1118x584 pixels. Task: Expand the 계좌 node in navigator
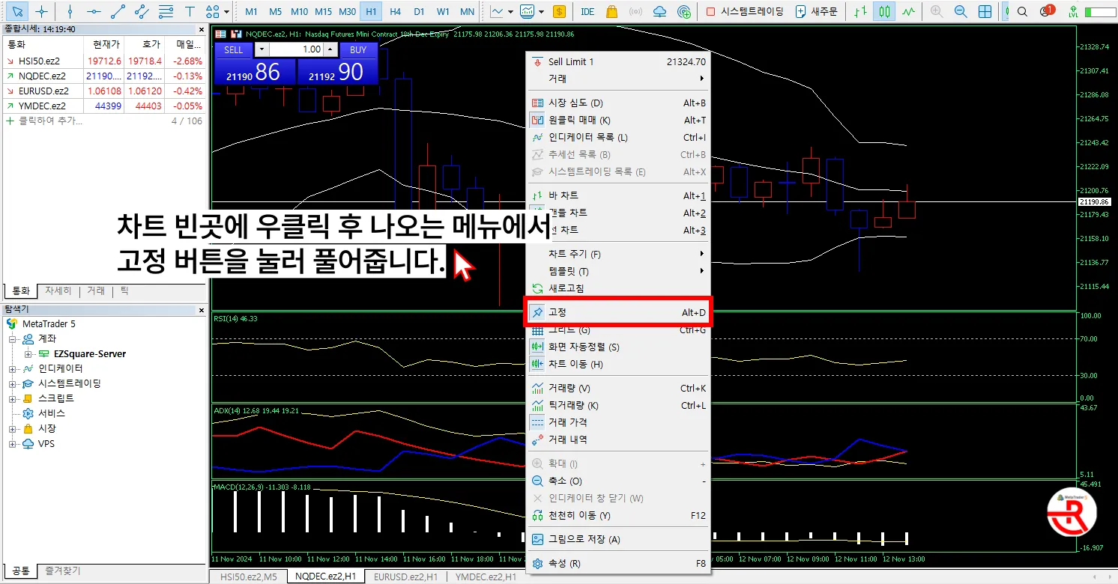pyautogui.click(x=13, y=339)
